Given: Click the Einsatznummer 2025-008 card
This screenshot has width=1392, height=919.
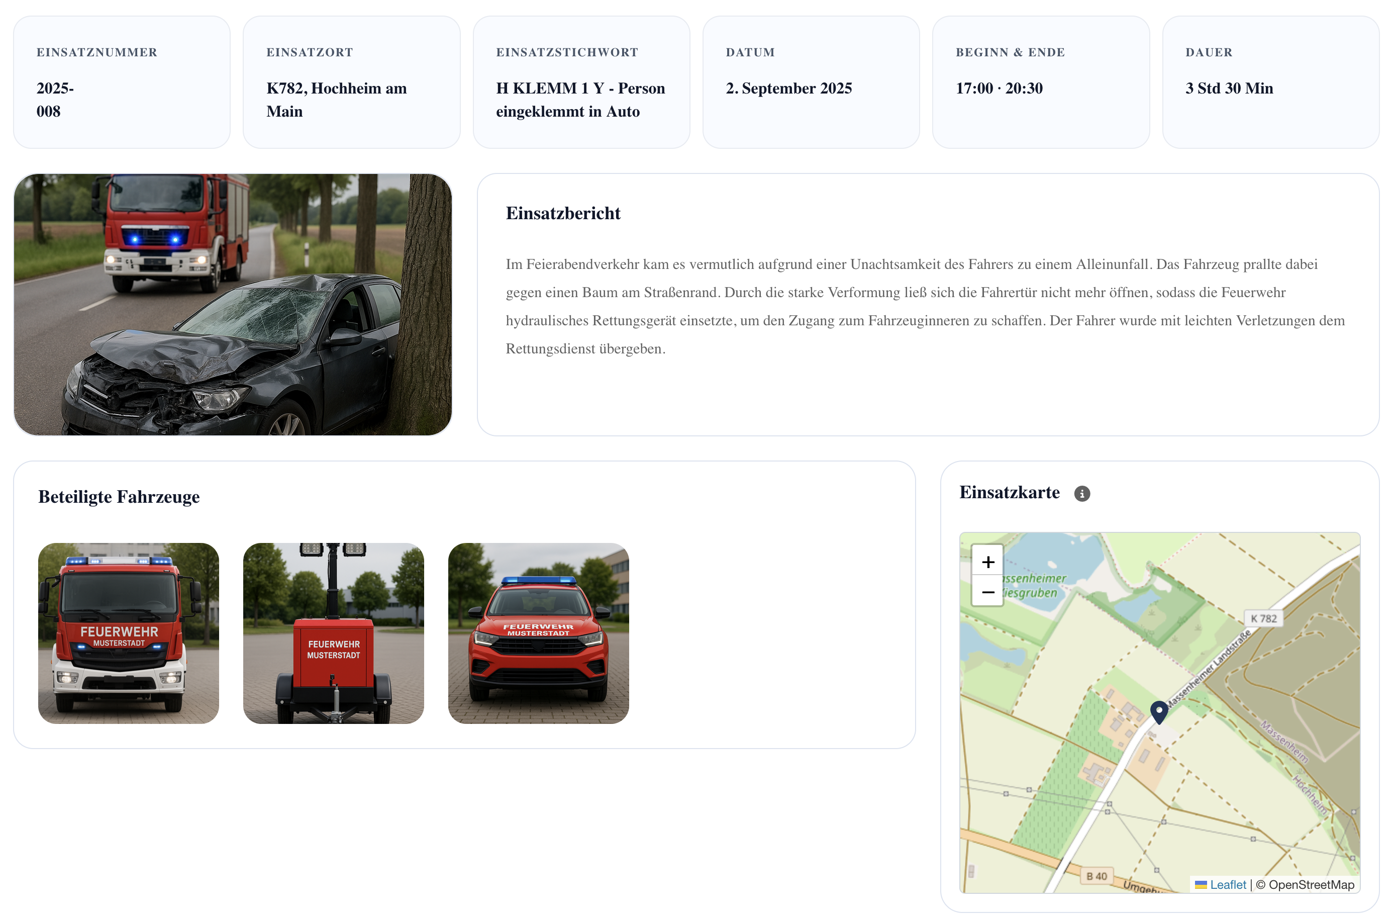Looking at the screenshot, I should click(x=122, y=82).
